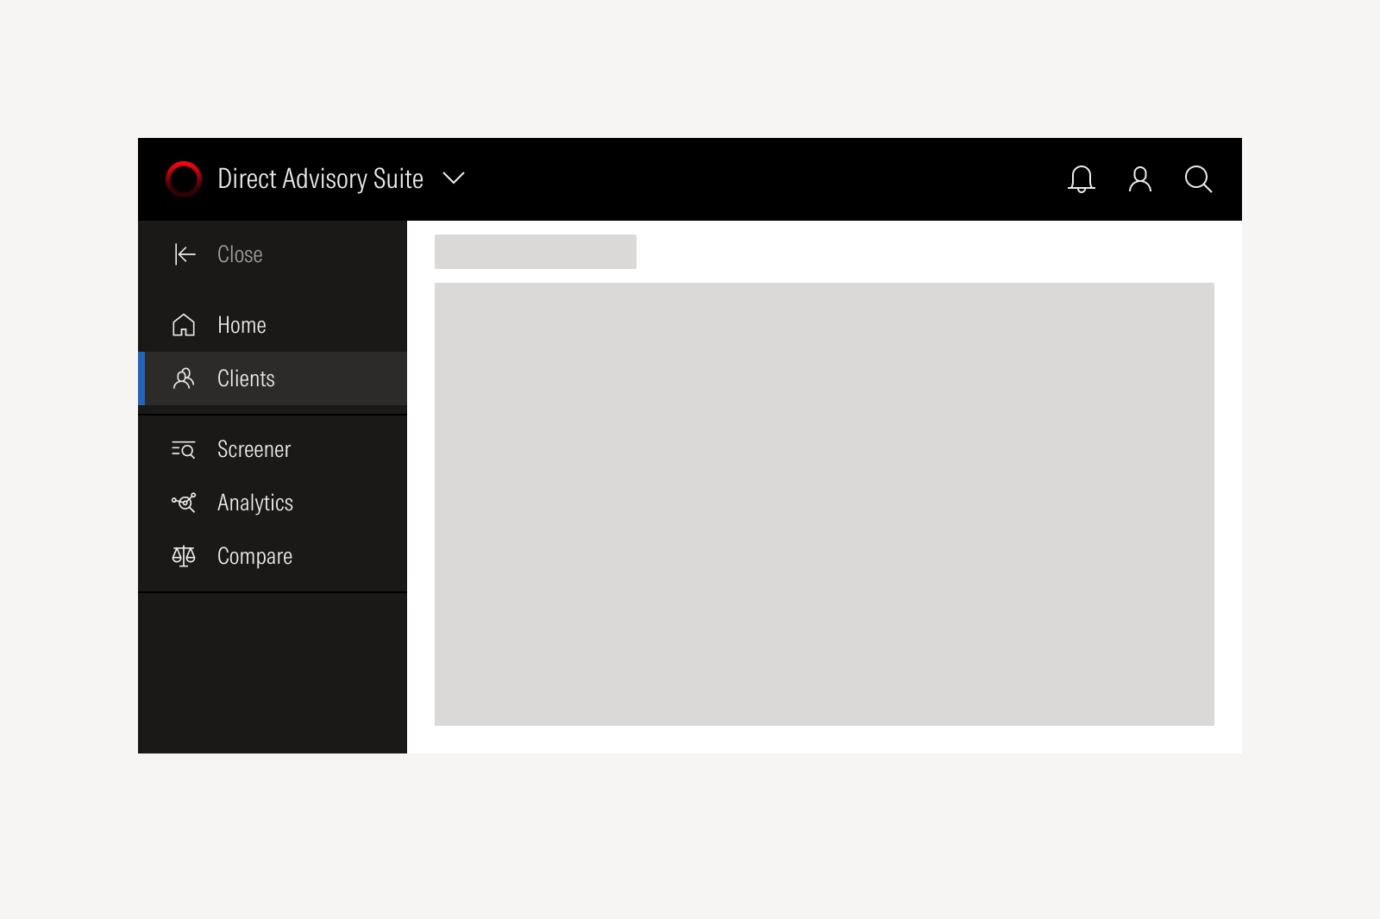1380x919 pixels.
Task: Select the Analytics menu entry
Action: 255,503
